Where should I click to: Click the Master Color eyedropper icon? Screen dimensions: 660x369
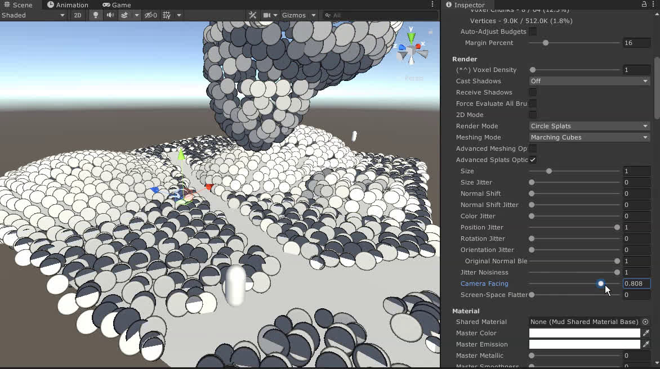[646, 333]
